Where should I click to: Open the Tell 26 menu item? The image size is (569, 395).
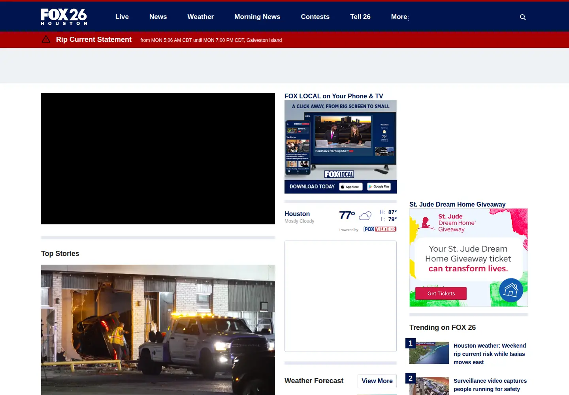pyautogui.click(x=360, y=17)
